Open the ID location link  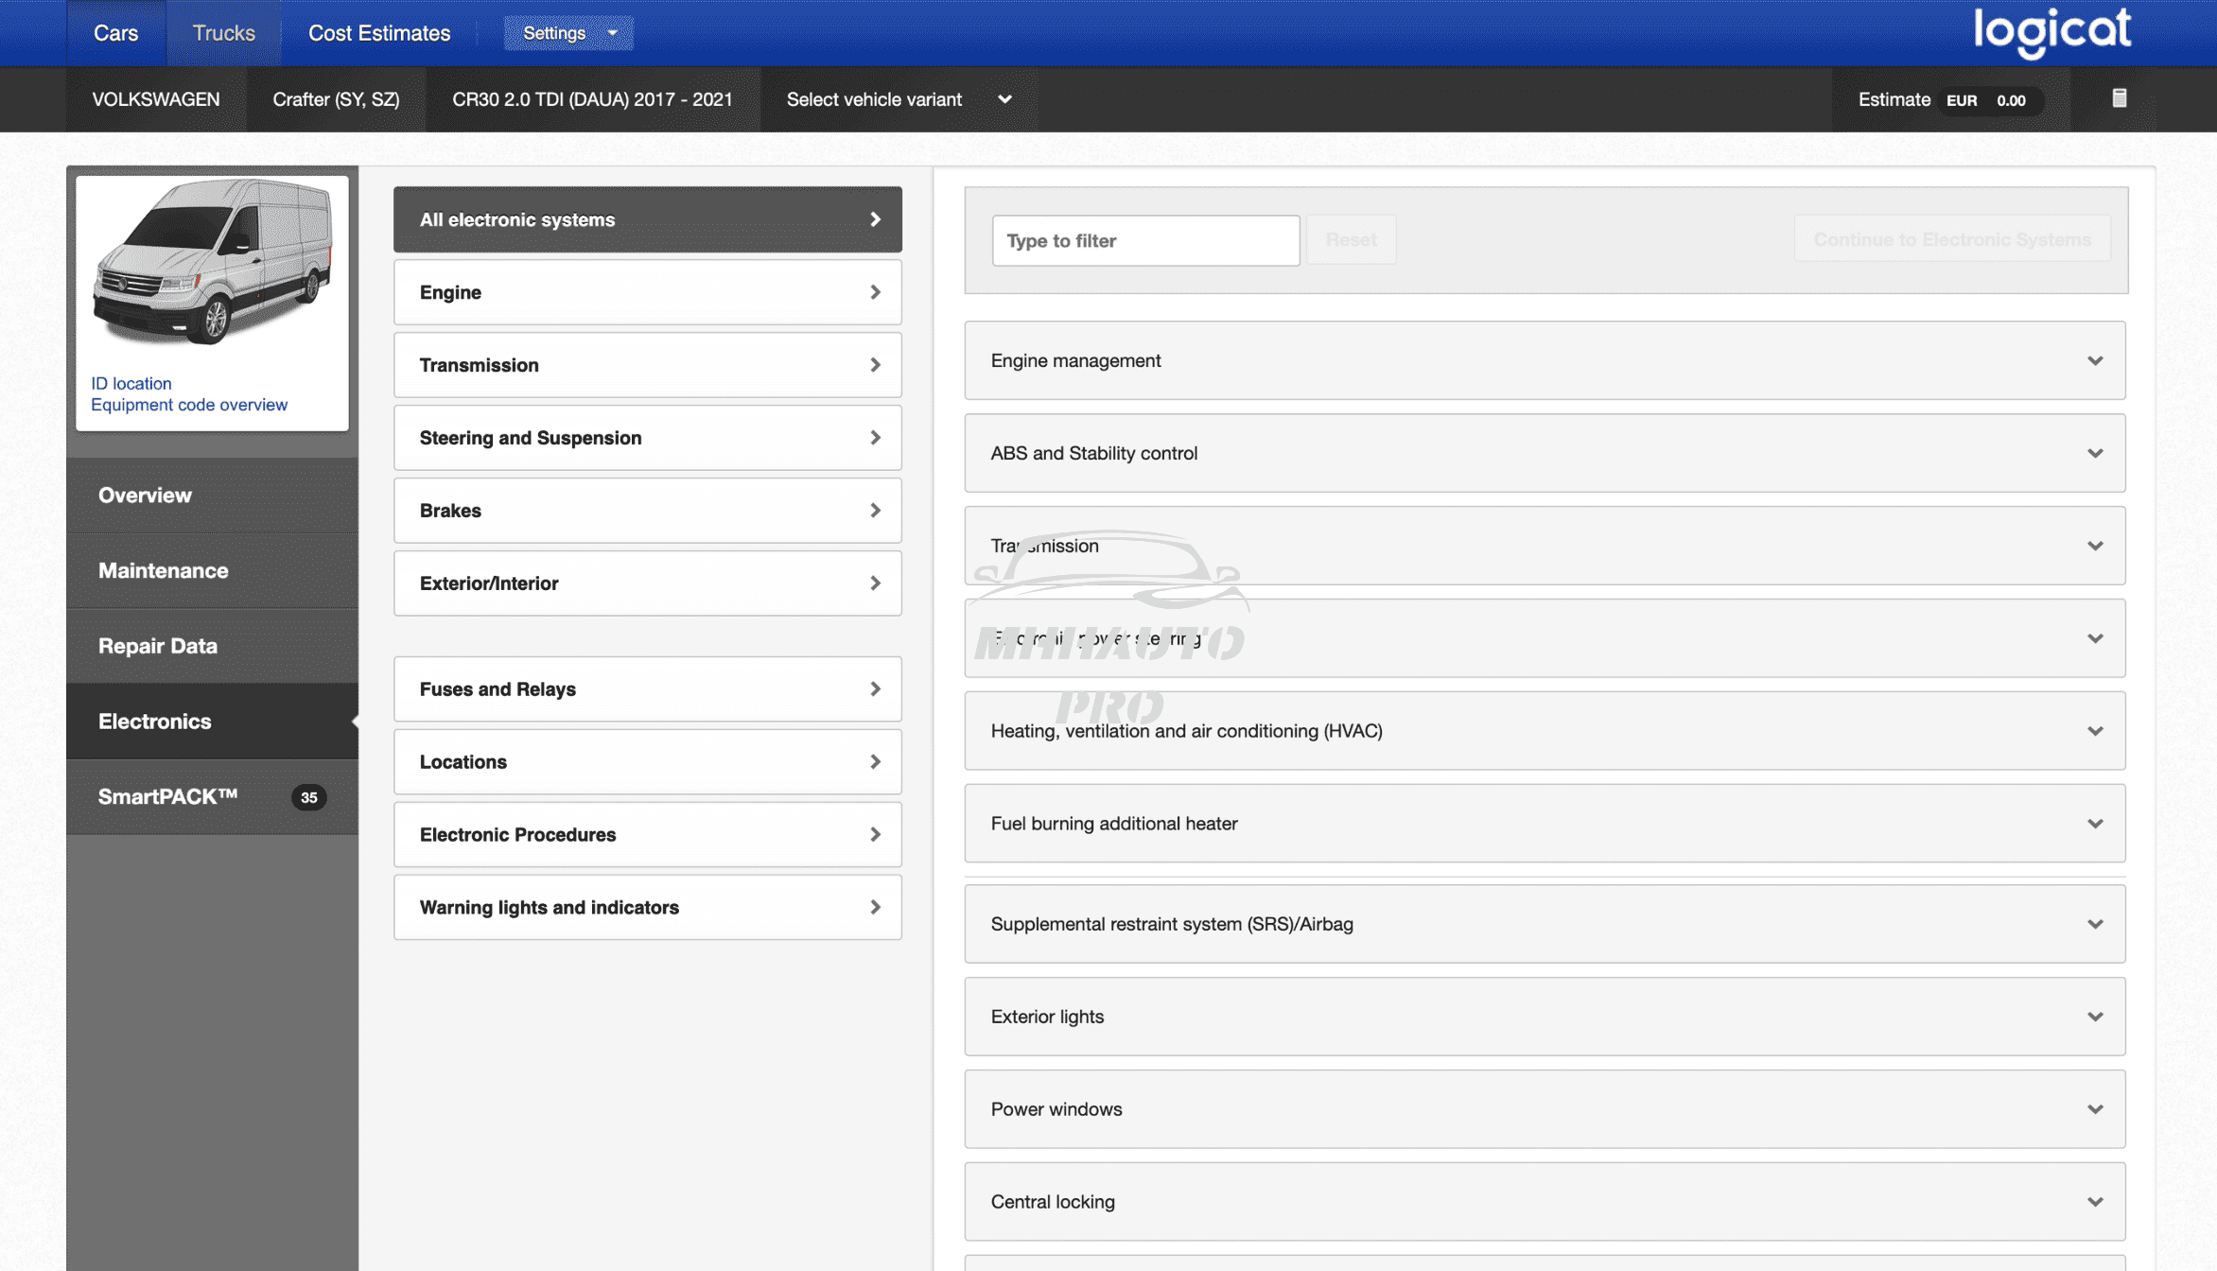[131, 383]
